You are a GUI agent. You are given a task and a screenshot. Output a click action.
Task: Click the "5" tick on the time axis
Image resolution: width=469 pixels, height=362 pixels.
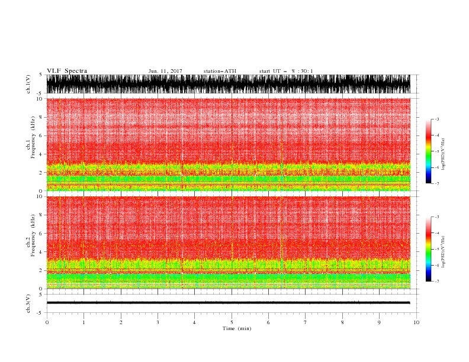point(232,322)
